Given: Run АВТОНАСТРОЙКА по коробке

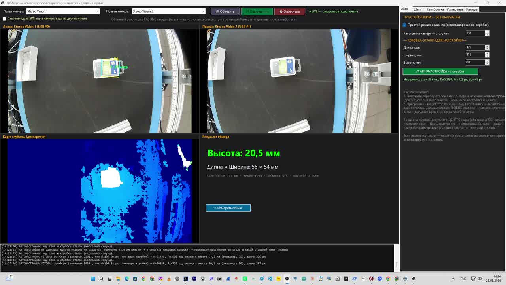Looking at the screenshot, I should click(x=440, y=72).
